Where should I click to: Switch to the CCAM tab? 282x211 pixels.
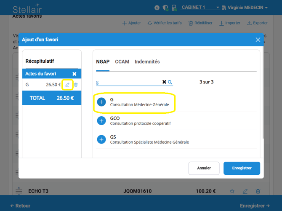(122, 61)
